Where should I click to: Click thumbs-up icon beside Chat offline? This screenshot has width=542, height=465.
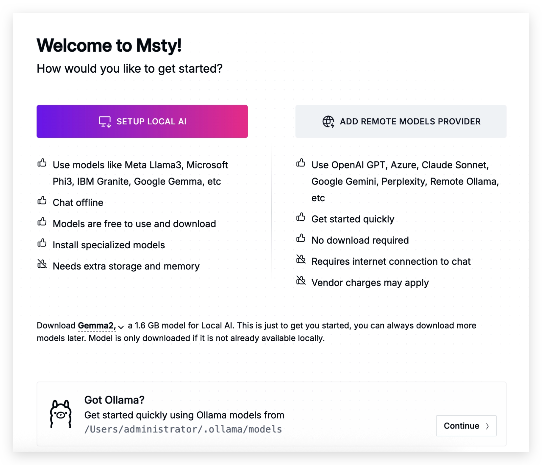[x=42, y=200]
